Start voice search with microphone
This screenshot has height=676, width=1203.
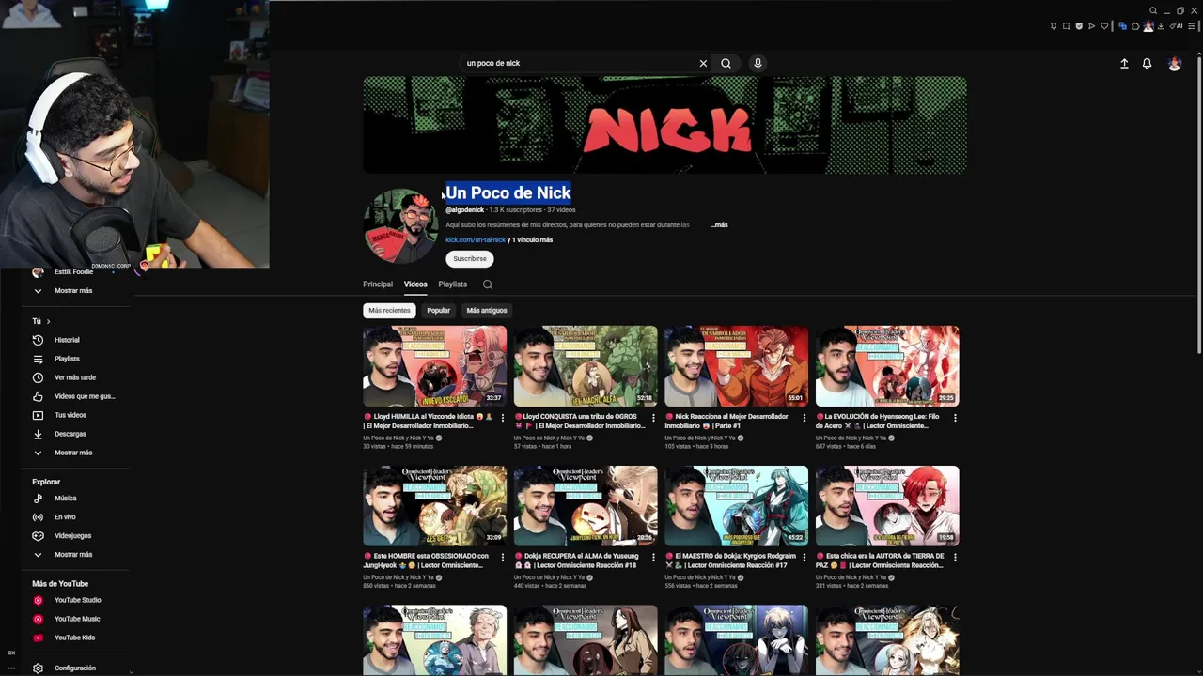click(x=758, y=63)
